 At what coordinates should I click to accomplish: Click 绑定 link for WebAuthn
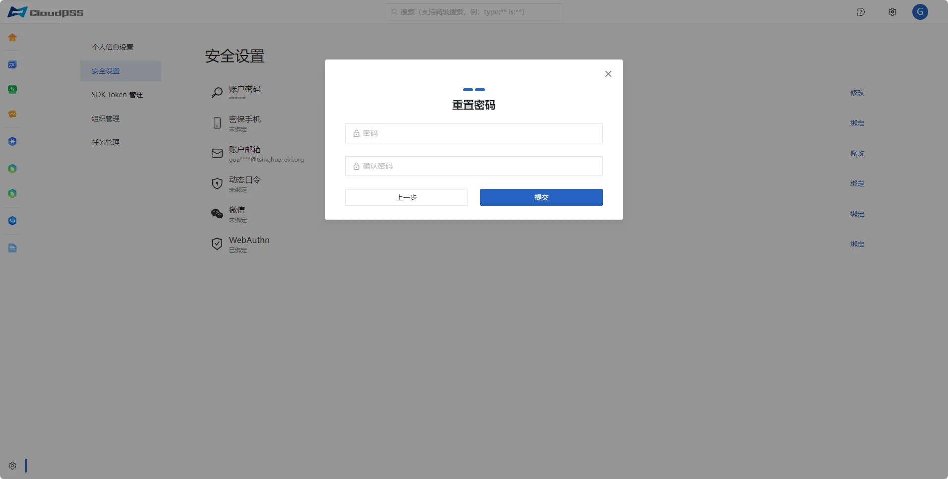857,244
